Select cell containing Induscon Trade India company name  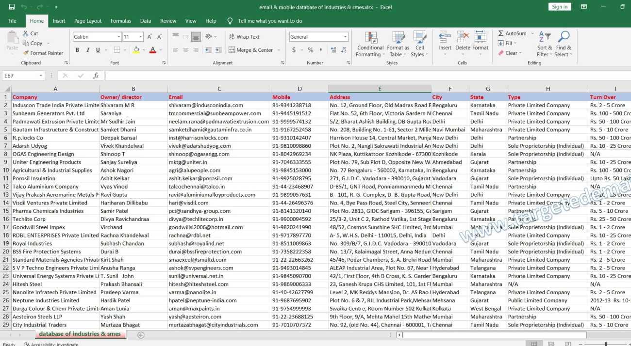[x=55, y=105]
